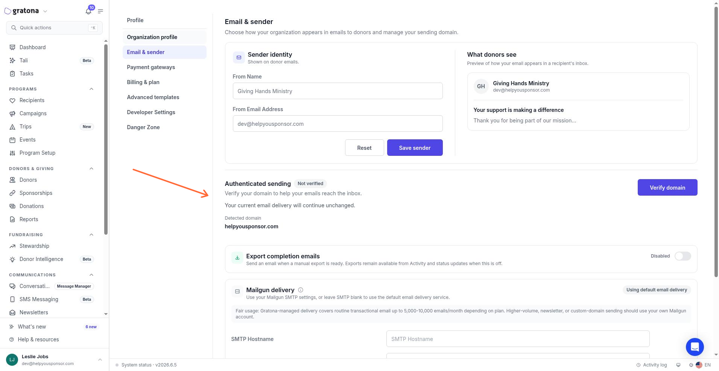Click the monitor icon in status bar

(x=678, y=365)
